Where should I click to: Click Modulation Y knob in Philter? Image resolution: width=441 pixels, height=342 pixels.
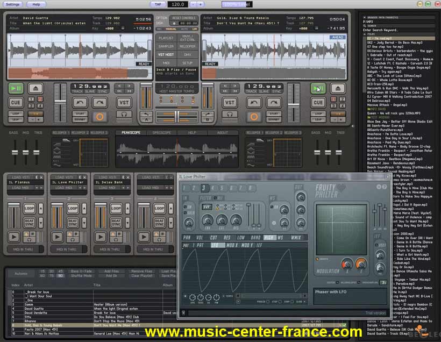coord(361,264)
